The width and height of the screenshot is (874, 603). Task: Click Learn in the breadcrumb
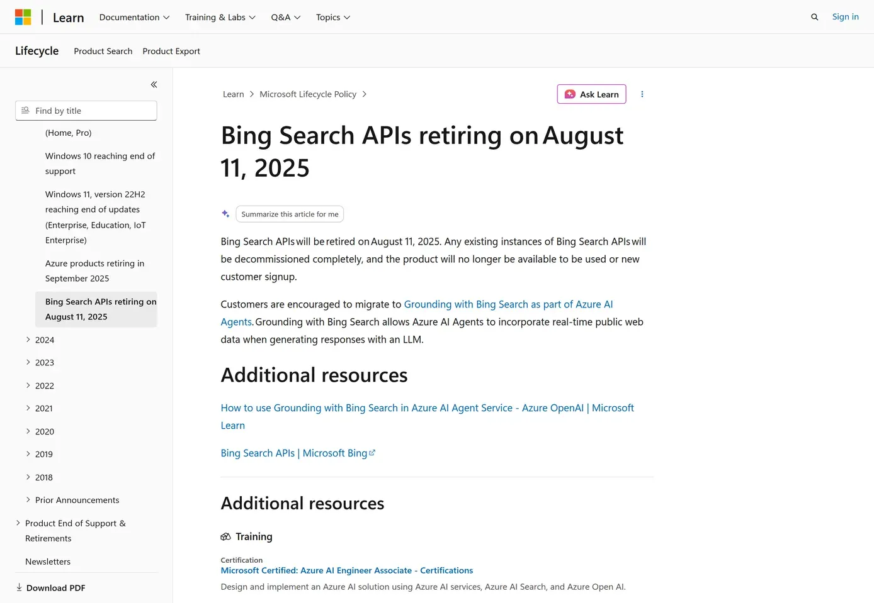[233, 94]
